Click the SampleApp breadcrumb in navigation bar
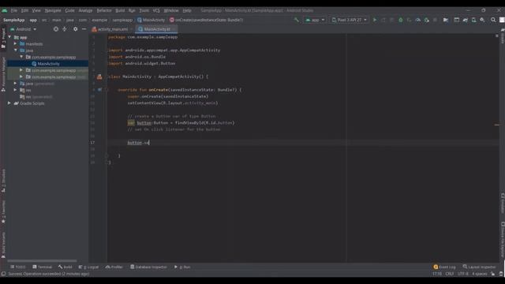Screen dimensions: 505x284 click(14, 20)
